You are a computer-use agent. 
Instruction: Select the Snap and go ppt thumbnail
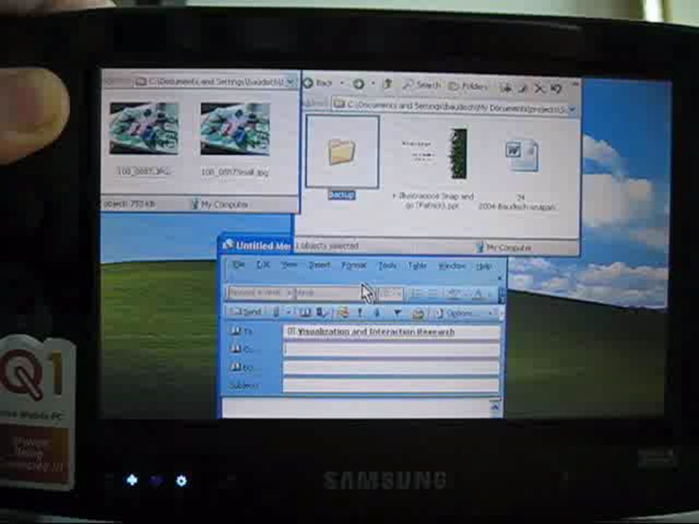point(434,154)
